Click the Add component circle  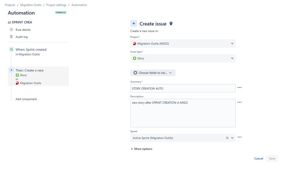pyautogui.click(x=11, y=99)
